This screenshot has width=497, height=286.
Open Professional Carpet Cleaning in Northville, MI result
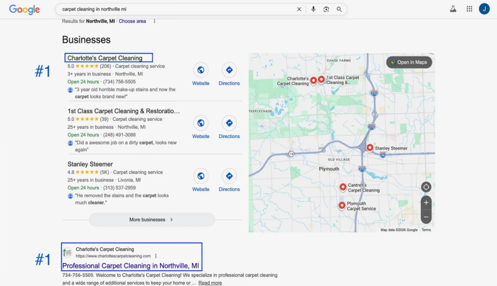[x=131, y=266]
